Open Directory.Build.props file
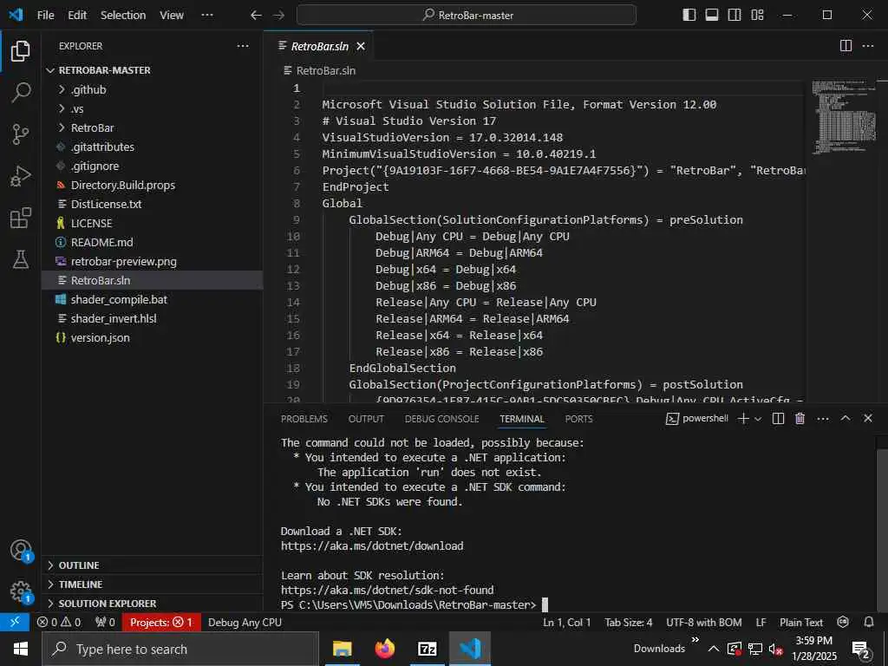888x666 pixels. pos(152,186)
